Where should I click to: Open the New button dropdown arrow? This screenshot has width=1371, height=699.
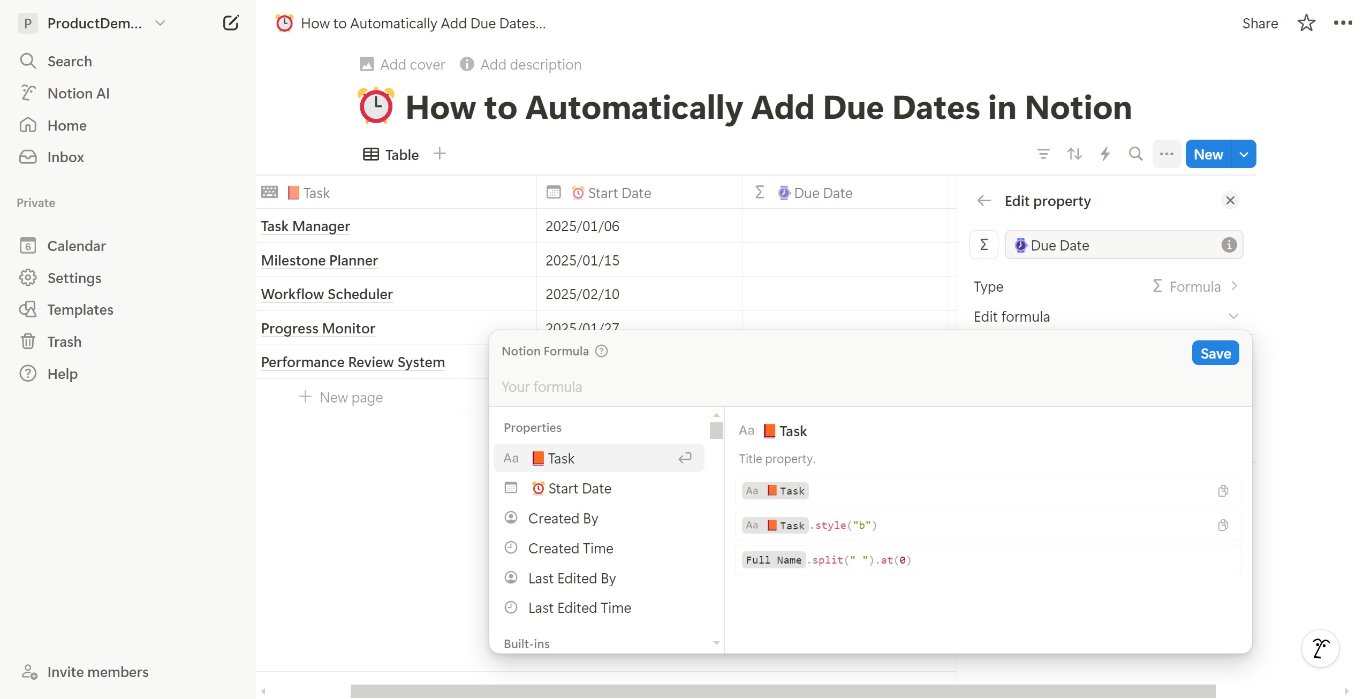point(1244,154)
